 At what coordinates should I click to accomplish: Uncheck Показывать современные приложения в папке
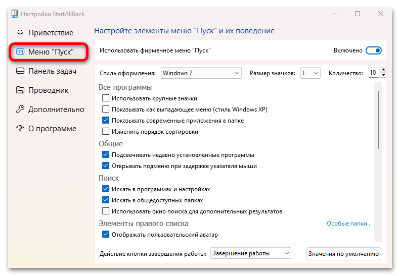coord(106,120)
